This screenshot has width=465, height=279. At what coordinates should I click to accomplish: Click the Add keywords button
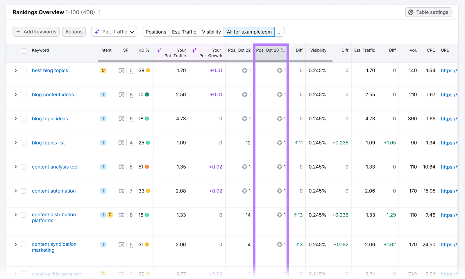click(36, 32)
